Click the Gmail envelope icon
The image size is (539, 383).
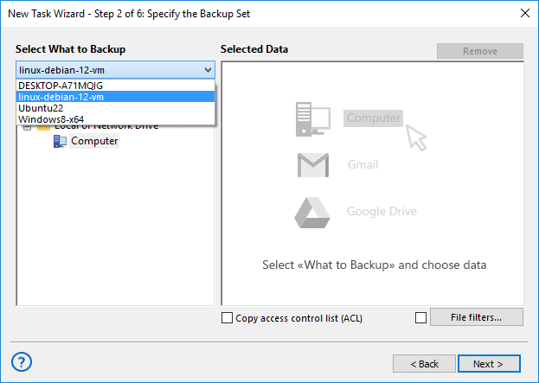click(313, 164)
